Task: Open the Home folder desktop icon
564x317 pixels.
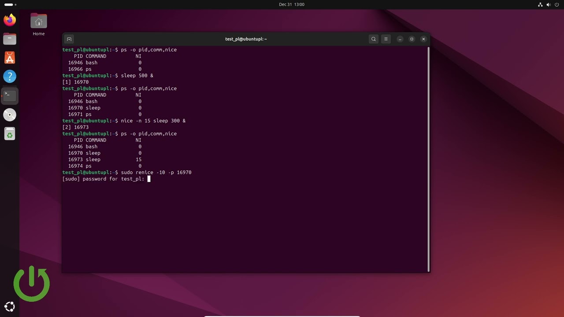Action: (x=39, y=24)
